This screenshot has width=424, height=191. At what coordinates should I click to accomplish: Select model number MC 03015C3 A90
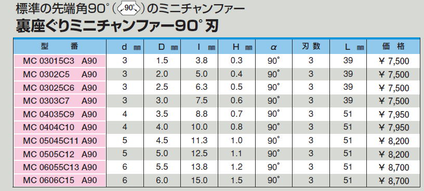pos(59,61)
